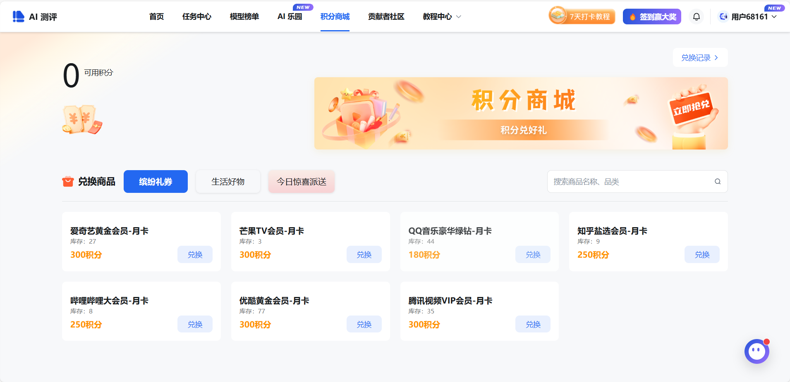Open the chatbot assistant bubble
The image size is (790, 382).
[757, 351]
